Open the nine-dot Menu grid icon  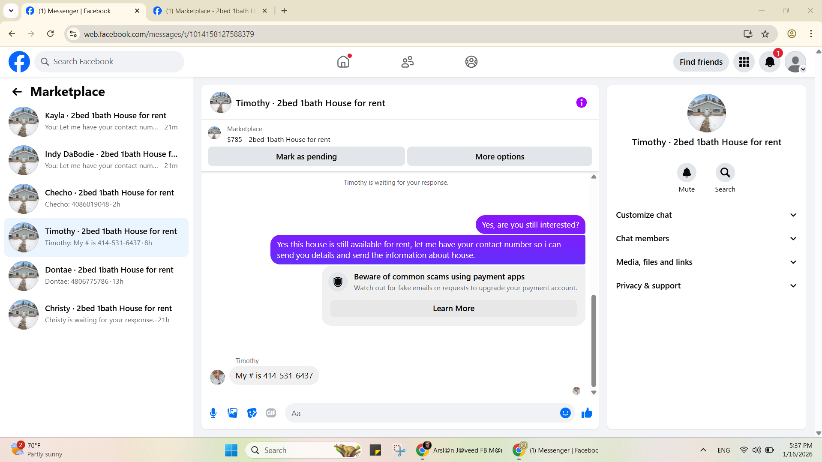coord(744,62)
